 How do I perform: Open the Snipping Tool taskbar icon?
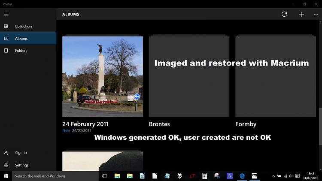pyautogui.click(x=217, y=176)
